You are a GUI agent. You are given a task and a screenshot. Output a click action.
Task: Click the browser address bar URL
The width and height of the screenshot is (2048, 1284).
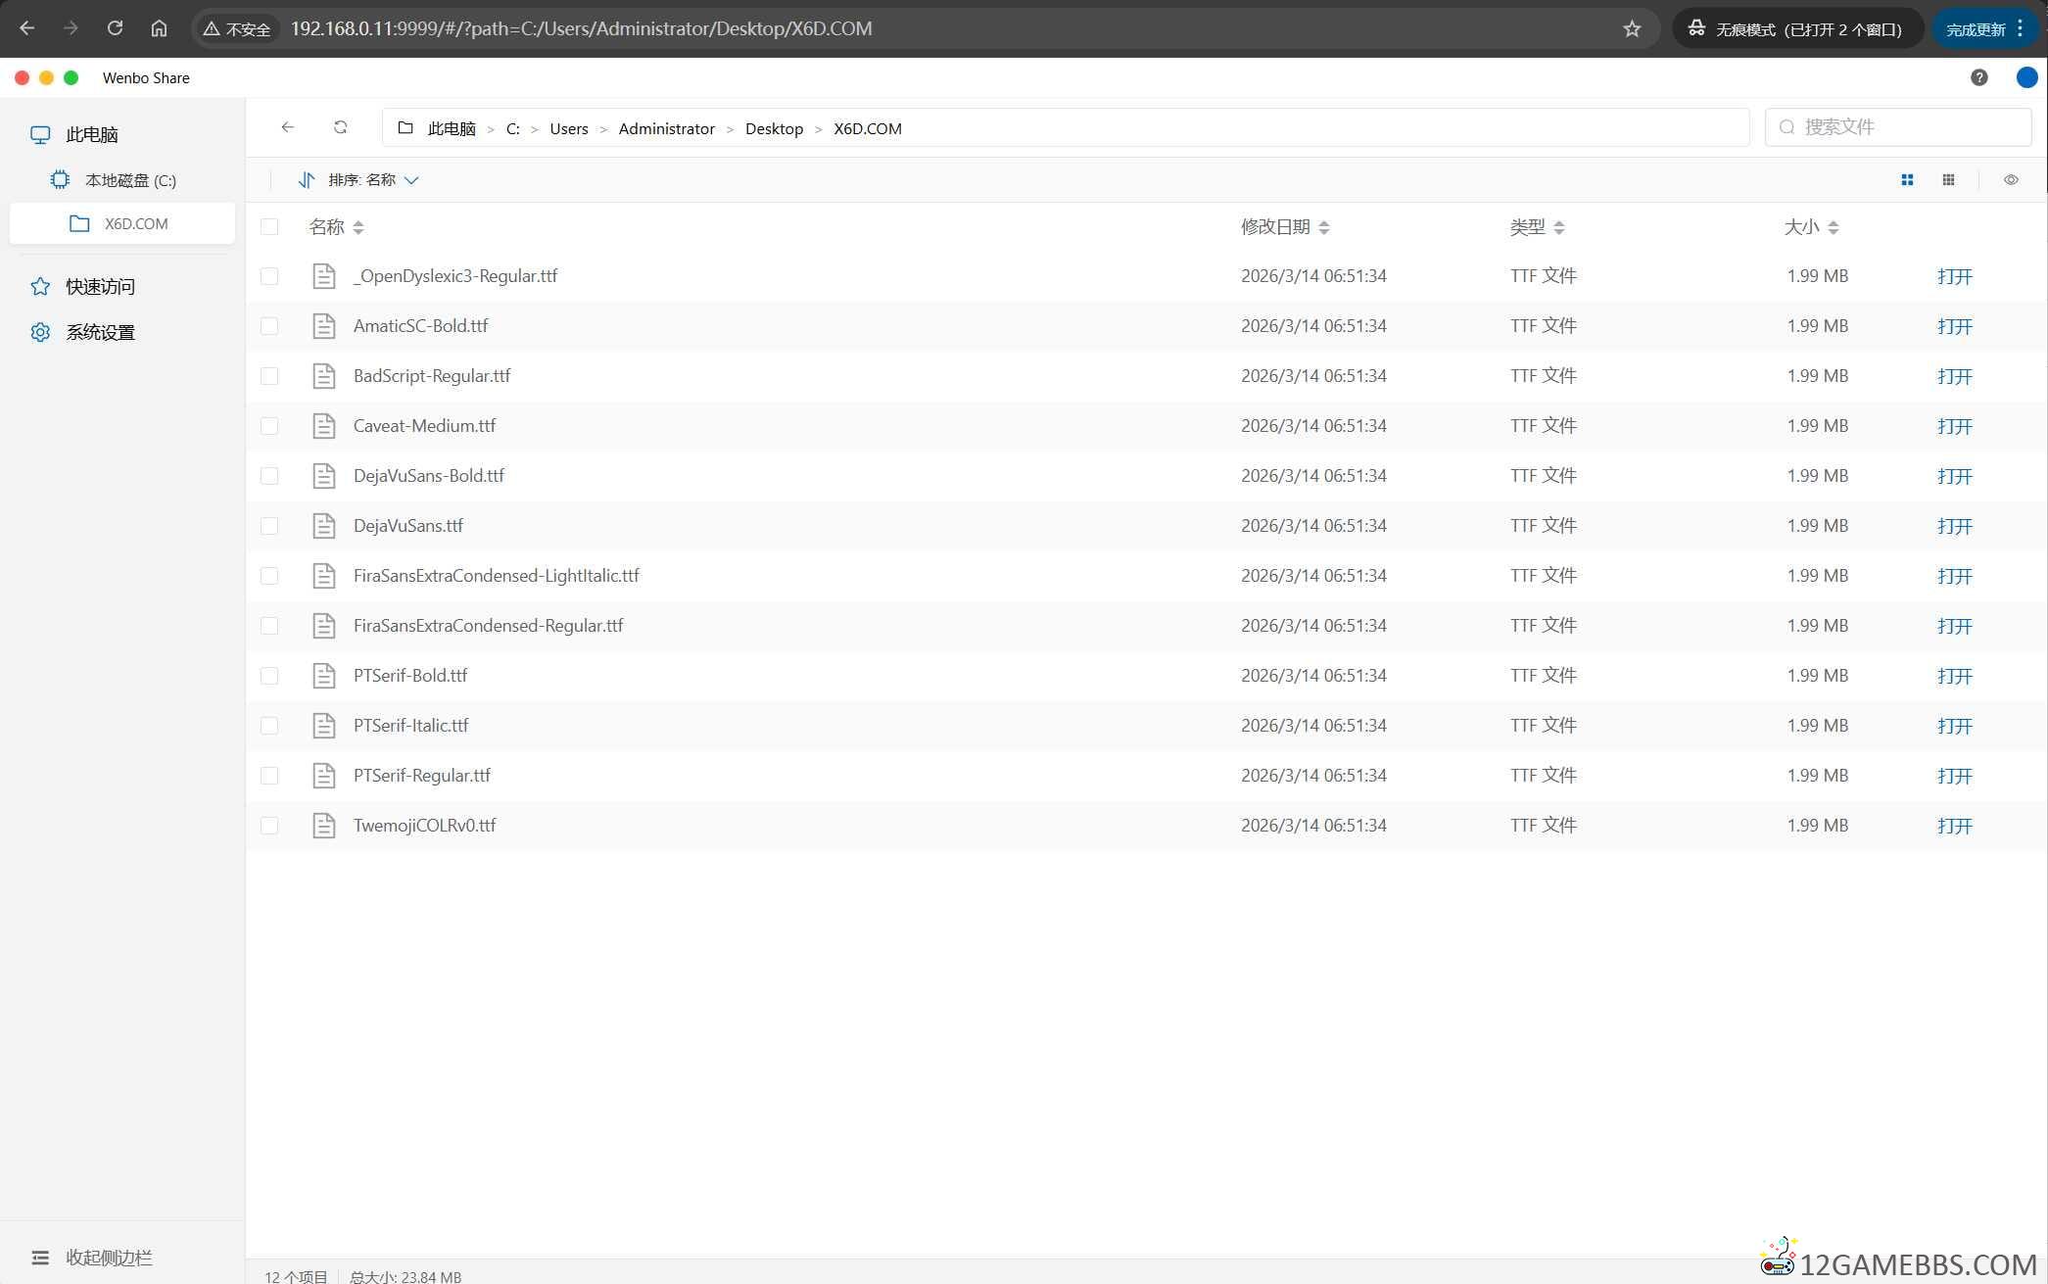(581, 28)
